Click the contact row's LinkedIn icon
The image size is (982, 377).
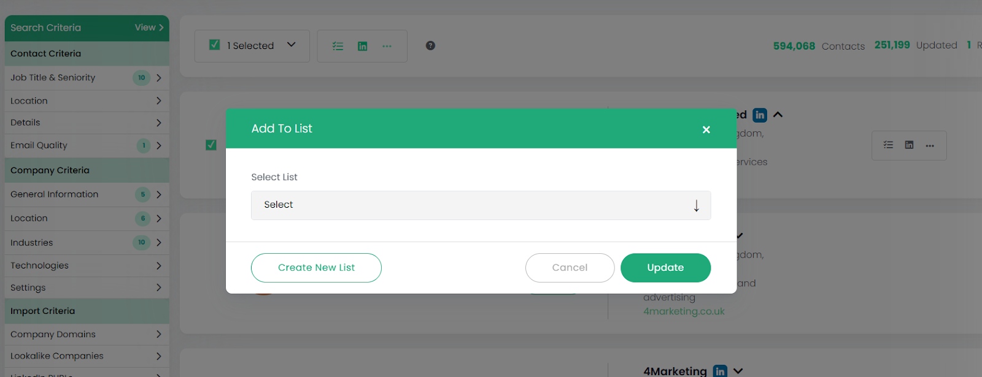coord(909,145)
